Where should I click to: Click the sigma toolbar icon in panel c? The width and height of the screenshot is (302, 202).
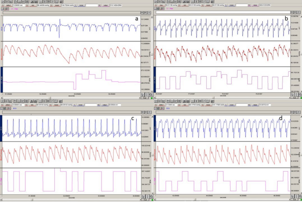tap(44, 101)
